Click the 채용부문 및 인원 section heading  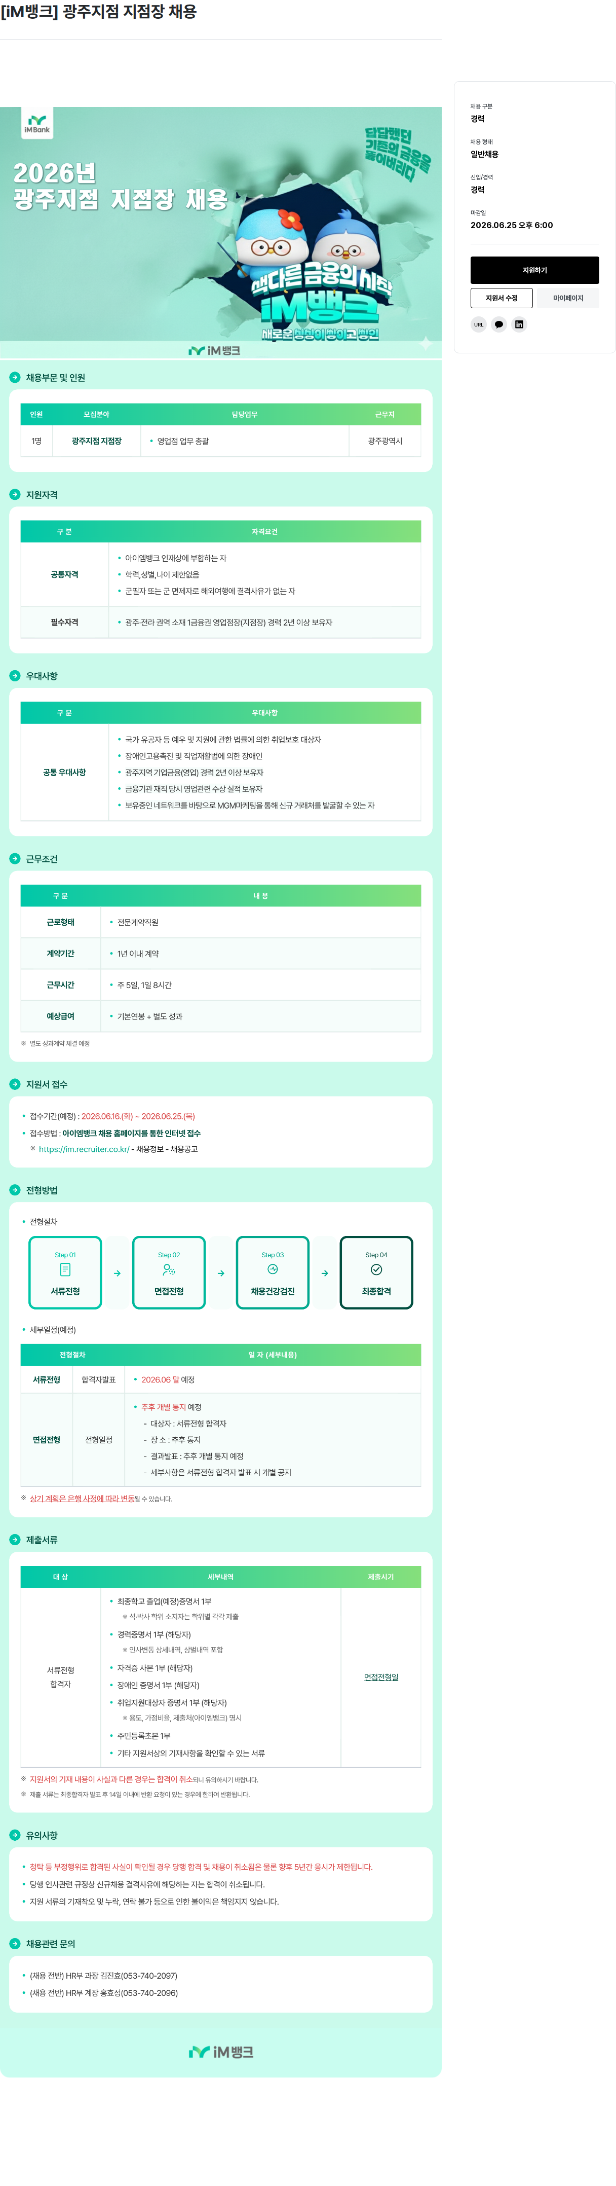click(55, 378)
